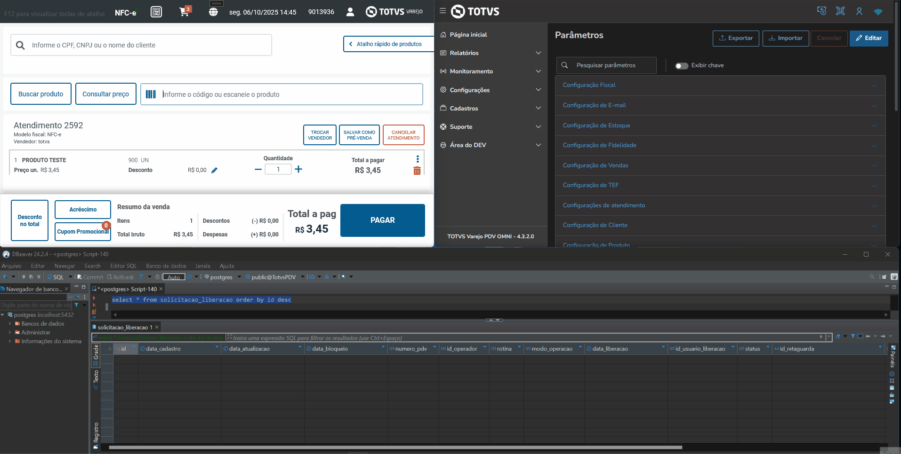Viewport: 901px width, 454px height.
Task: Open the user profile icon in PDV header
Action: point(350,12)
